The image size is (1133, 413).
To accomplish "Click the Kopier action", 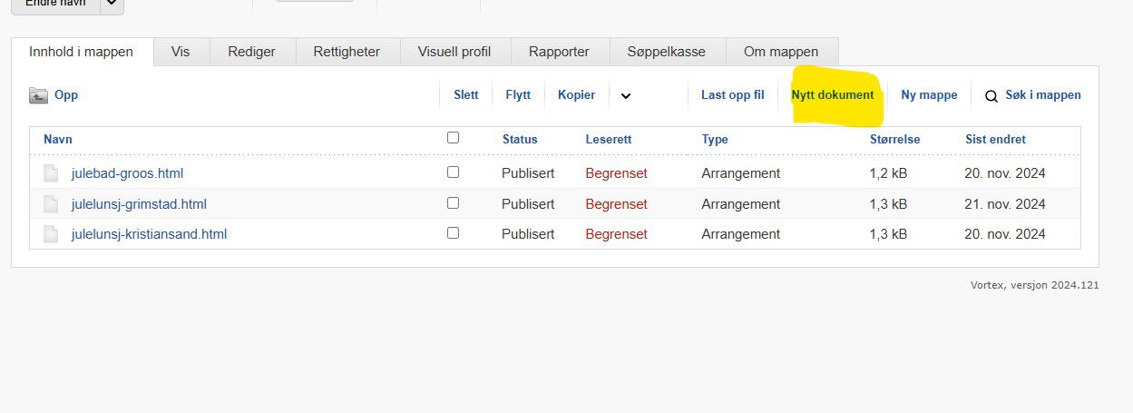I will 577,95.
